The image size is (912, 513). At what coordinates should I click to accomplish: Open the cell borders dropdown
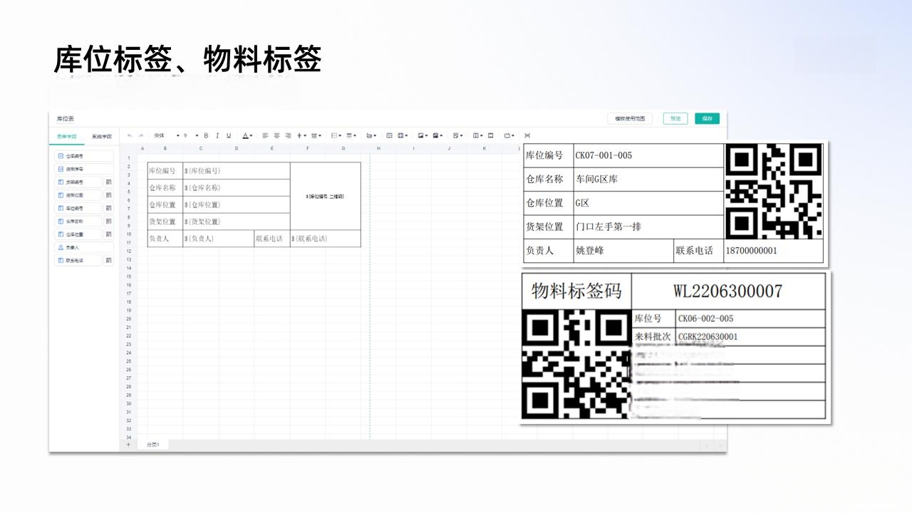pyautogui.click(x=337, y=135)
